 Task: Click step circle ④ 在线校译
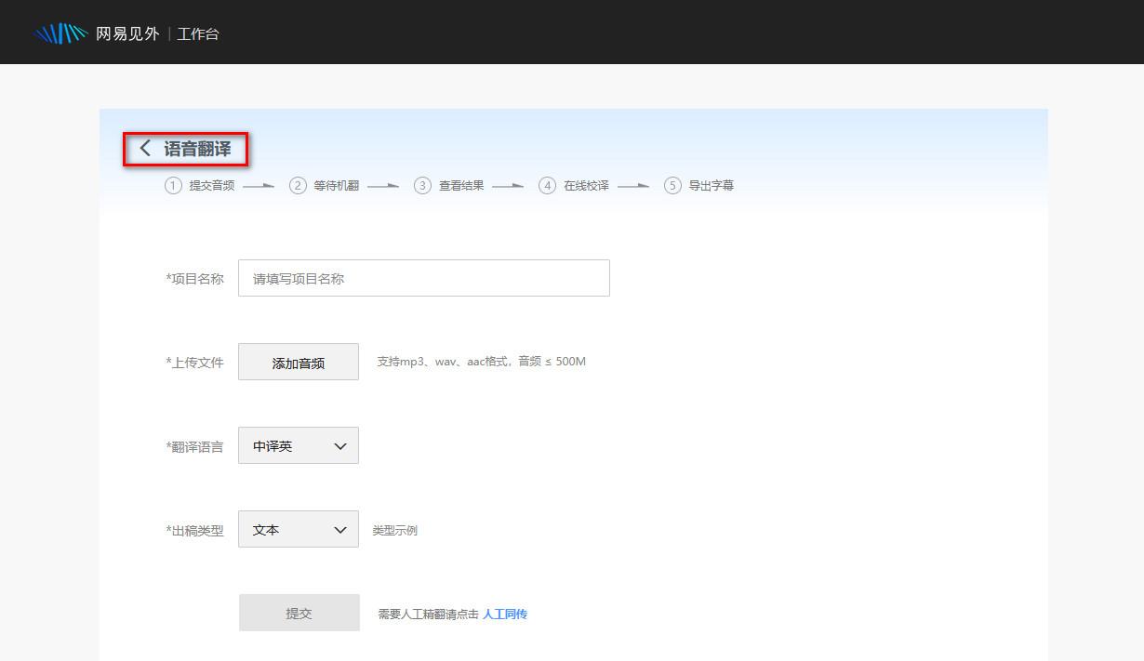click(x=547, y=185)
